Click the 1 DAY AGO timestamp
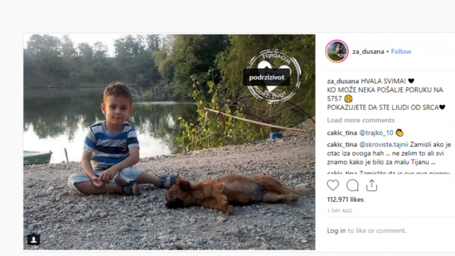Image resolution: width=455 pixels, height=256 pixels. tap(340, 211)
